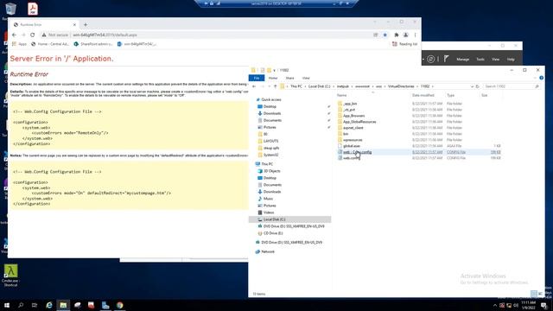Image resolution: width=553 pixels, height=311 pixels.
Task: Select This PC in navigation pane
Action: pyautogui.click(x=267, y=164)
